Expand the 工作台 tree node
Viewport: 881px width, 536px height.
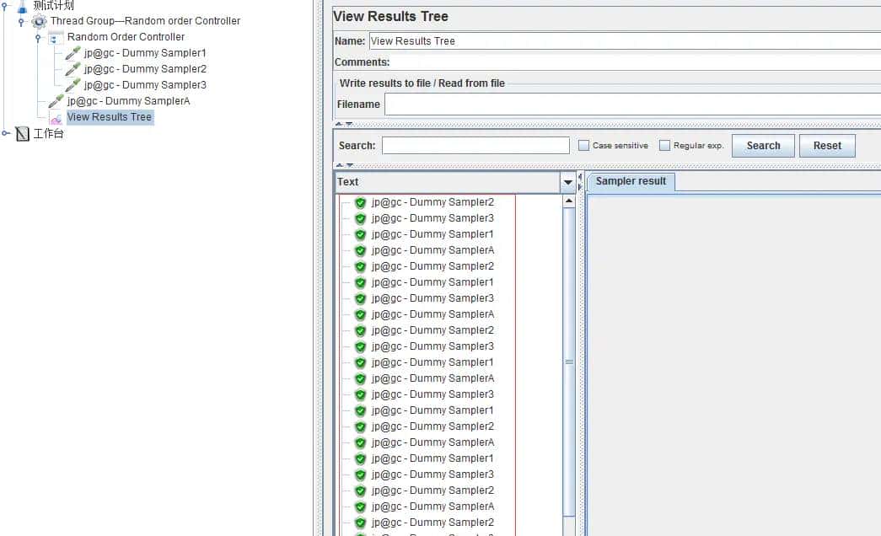(6, 133)
